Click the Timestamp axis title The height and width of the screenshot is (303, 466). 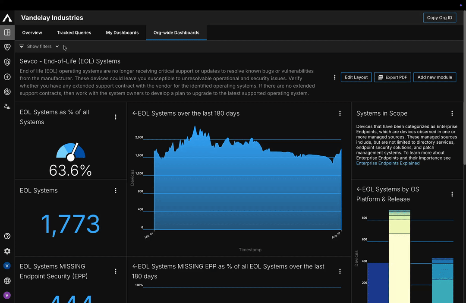pyautogui.click(x=250, y=250)
